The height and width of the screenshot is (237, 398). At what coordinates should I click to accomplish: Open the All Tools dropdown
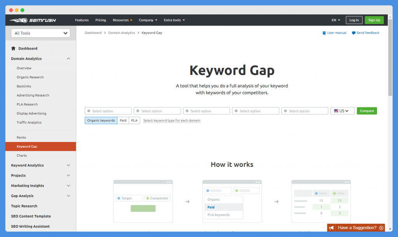40,33
